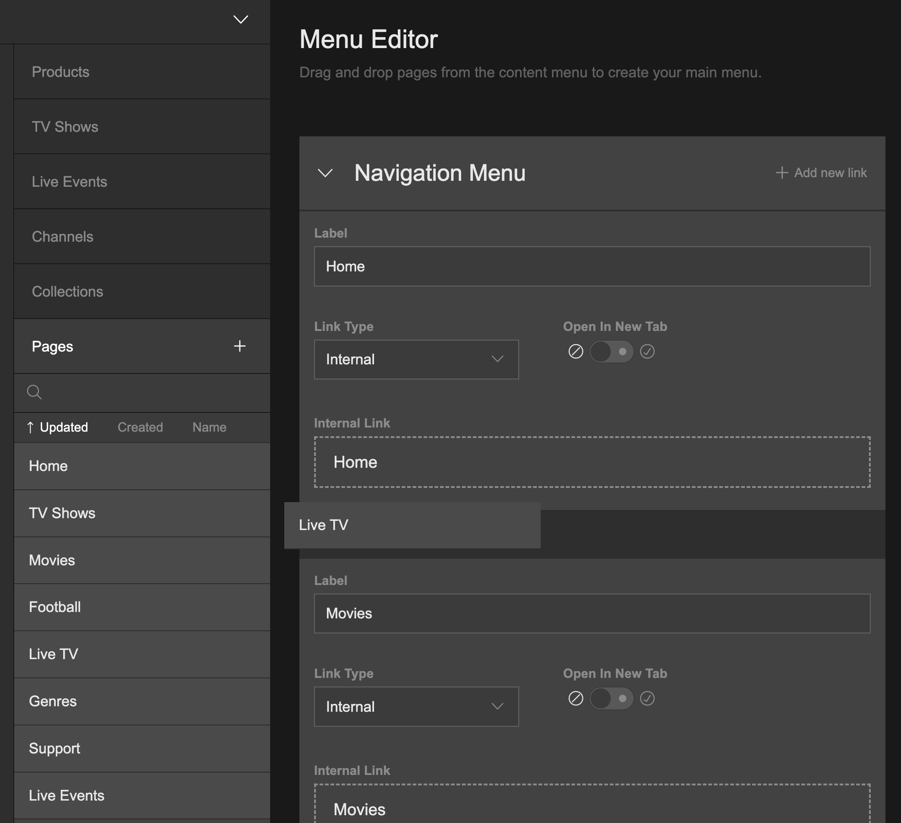Click disabled circle icon in Movies link toggle
The image size is (901, 823).
tap(575, 698)
